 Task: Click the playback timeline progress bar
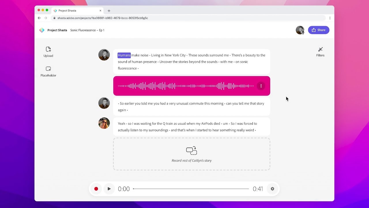[191, 189]
